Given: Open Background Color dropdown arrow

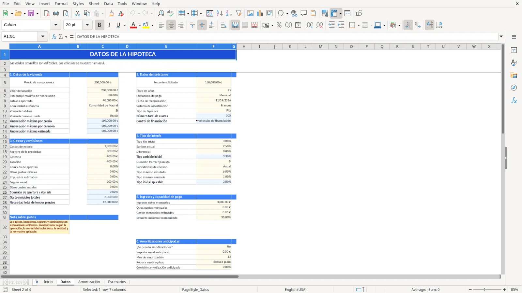Looking at the screenshot, I should 152,25.
